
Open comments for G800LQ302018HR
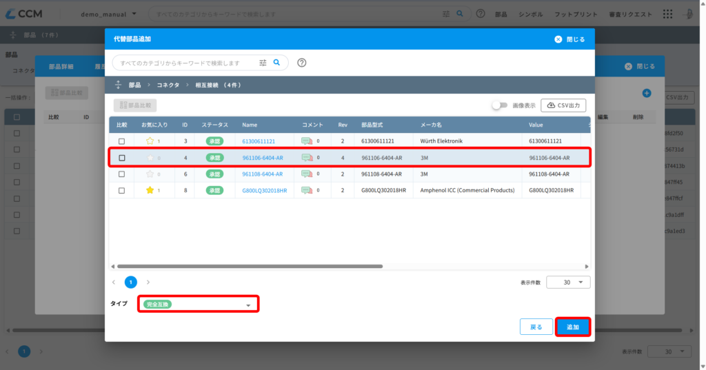(x=307, y=190)
